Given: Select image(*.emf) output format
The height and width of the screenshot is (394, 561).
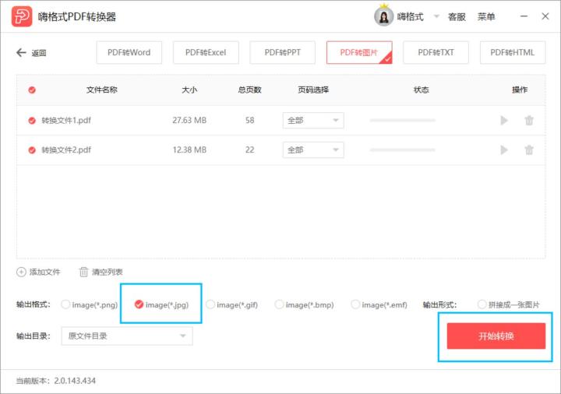Looking at the screenshot, I should coord(355,304).
